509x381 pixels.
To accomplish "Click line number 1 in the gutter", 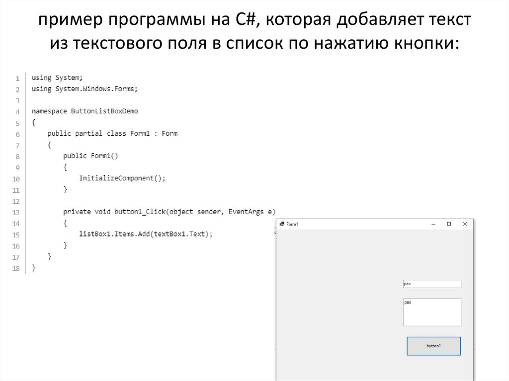I will tap(17, 79).
